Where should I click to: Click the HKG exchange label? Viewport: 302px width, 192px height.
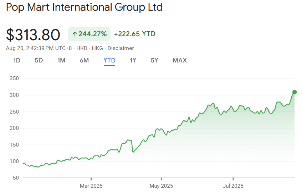tap(97, 48)
